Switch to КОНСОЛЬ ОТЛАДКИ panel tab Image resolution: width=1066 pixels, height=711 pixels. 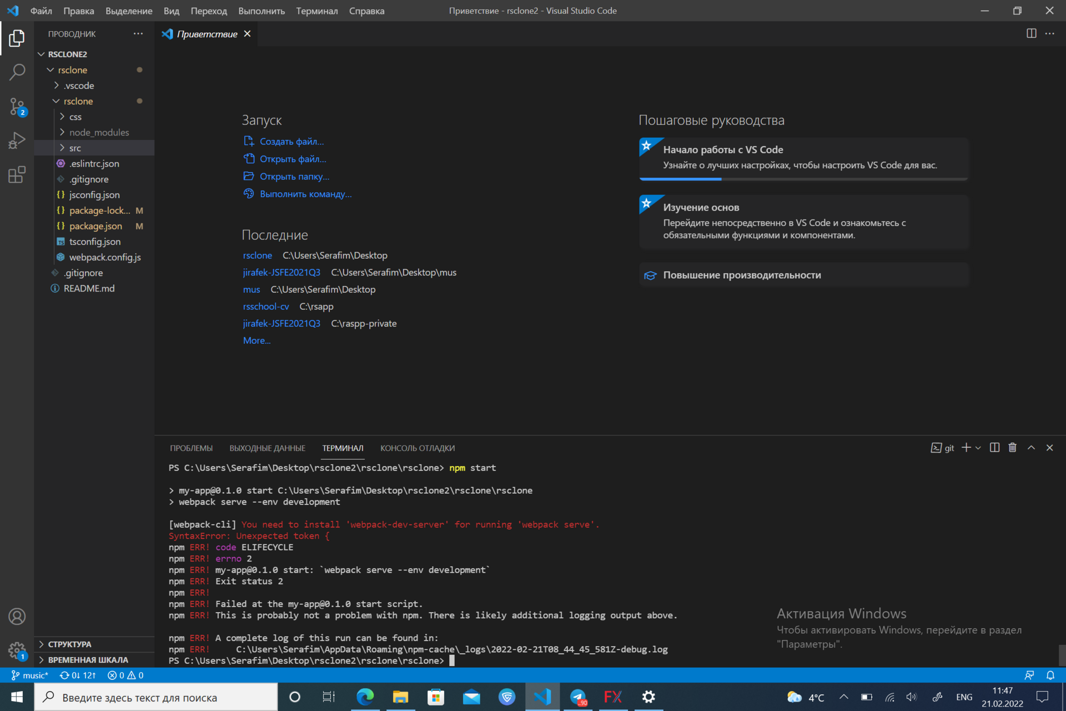click(x=418, y=448)
